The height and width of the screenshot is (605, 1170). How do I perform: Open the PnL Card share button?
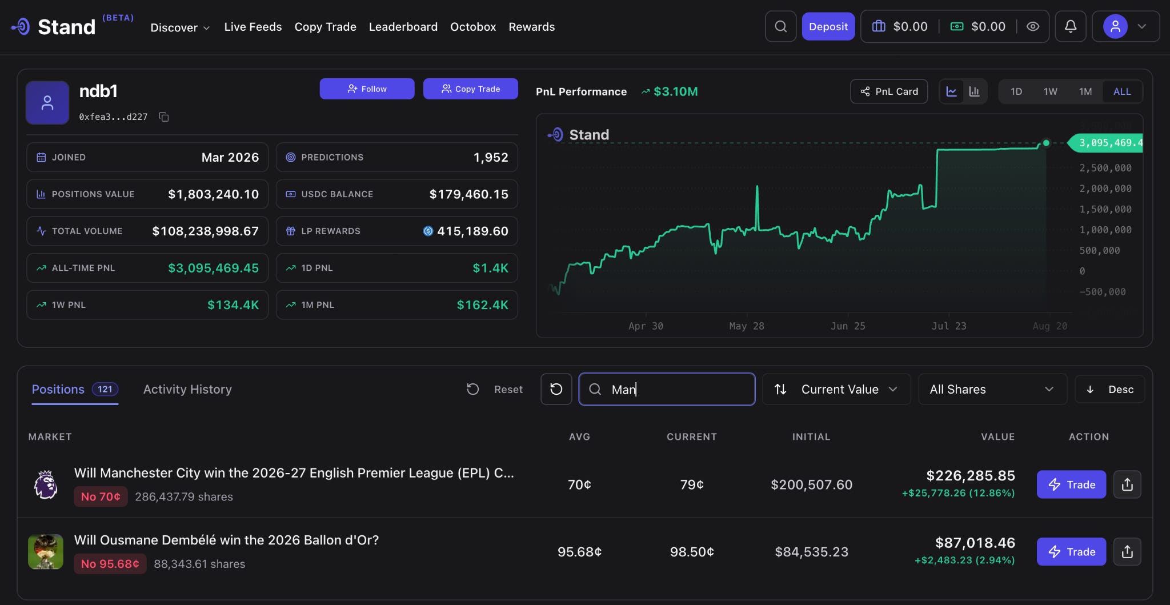pos(889,91)
